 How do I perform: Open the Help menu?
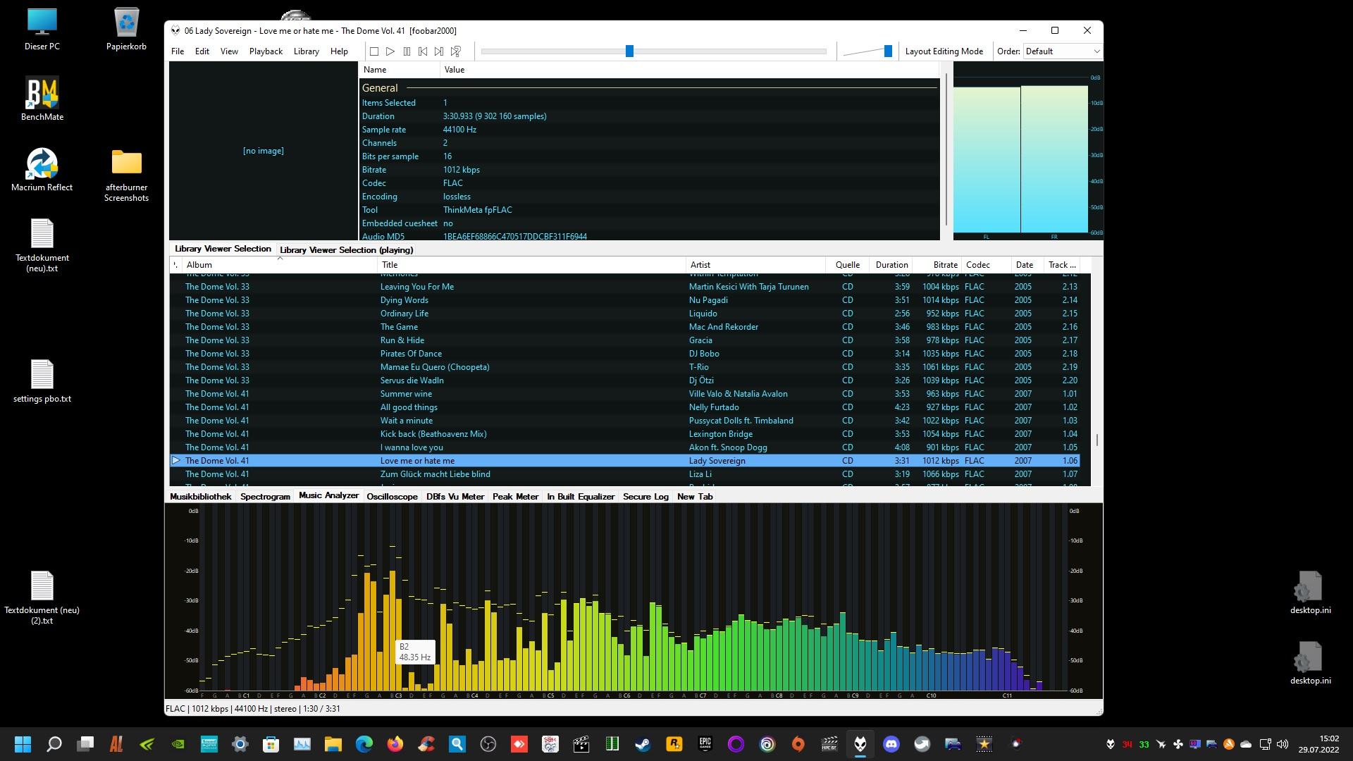click(x=339, y=51)
